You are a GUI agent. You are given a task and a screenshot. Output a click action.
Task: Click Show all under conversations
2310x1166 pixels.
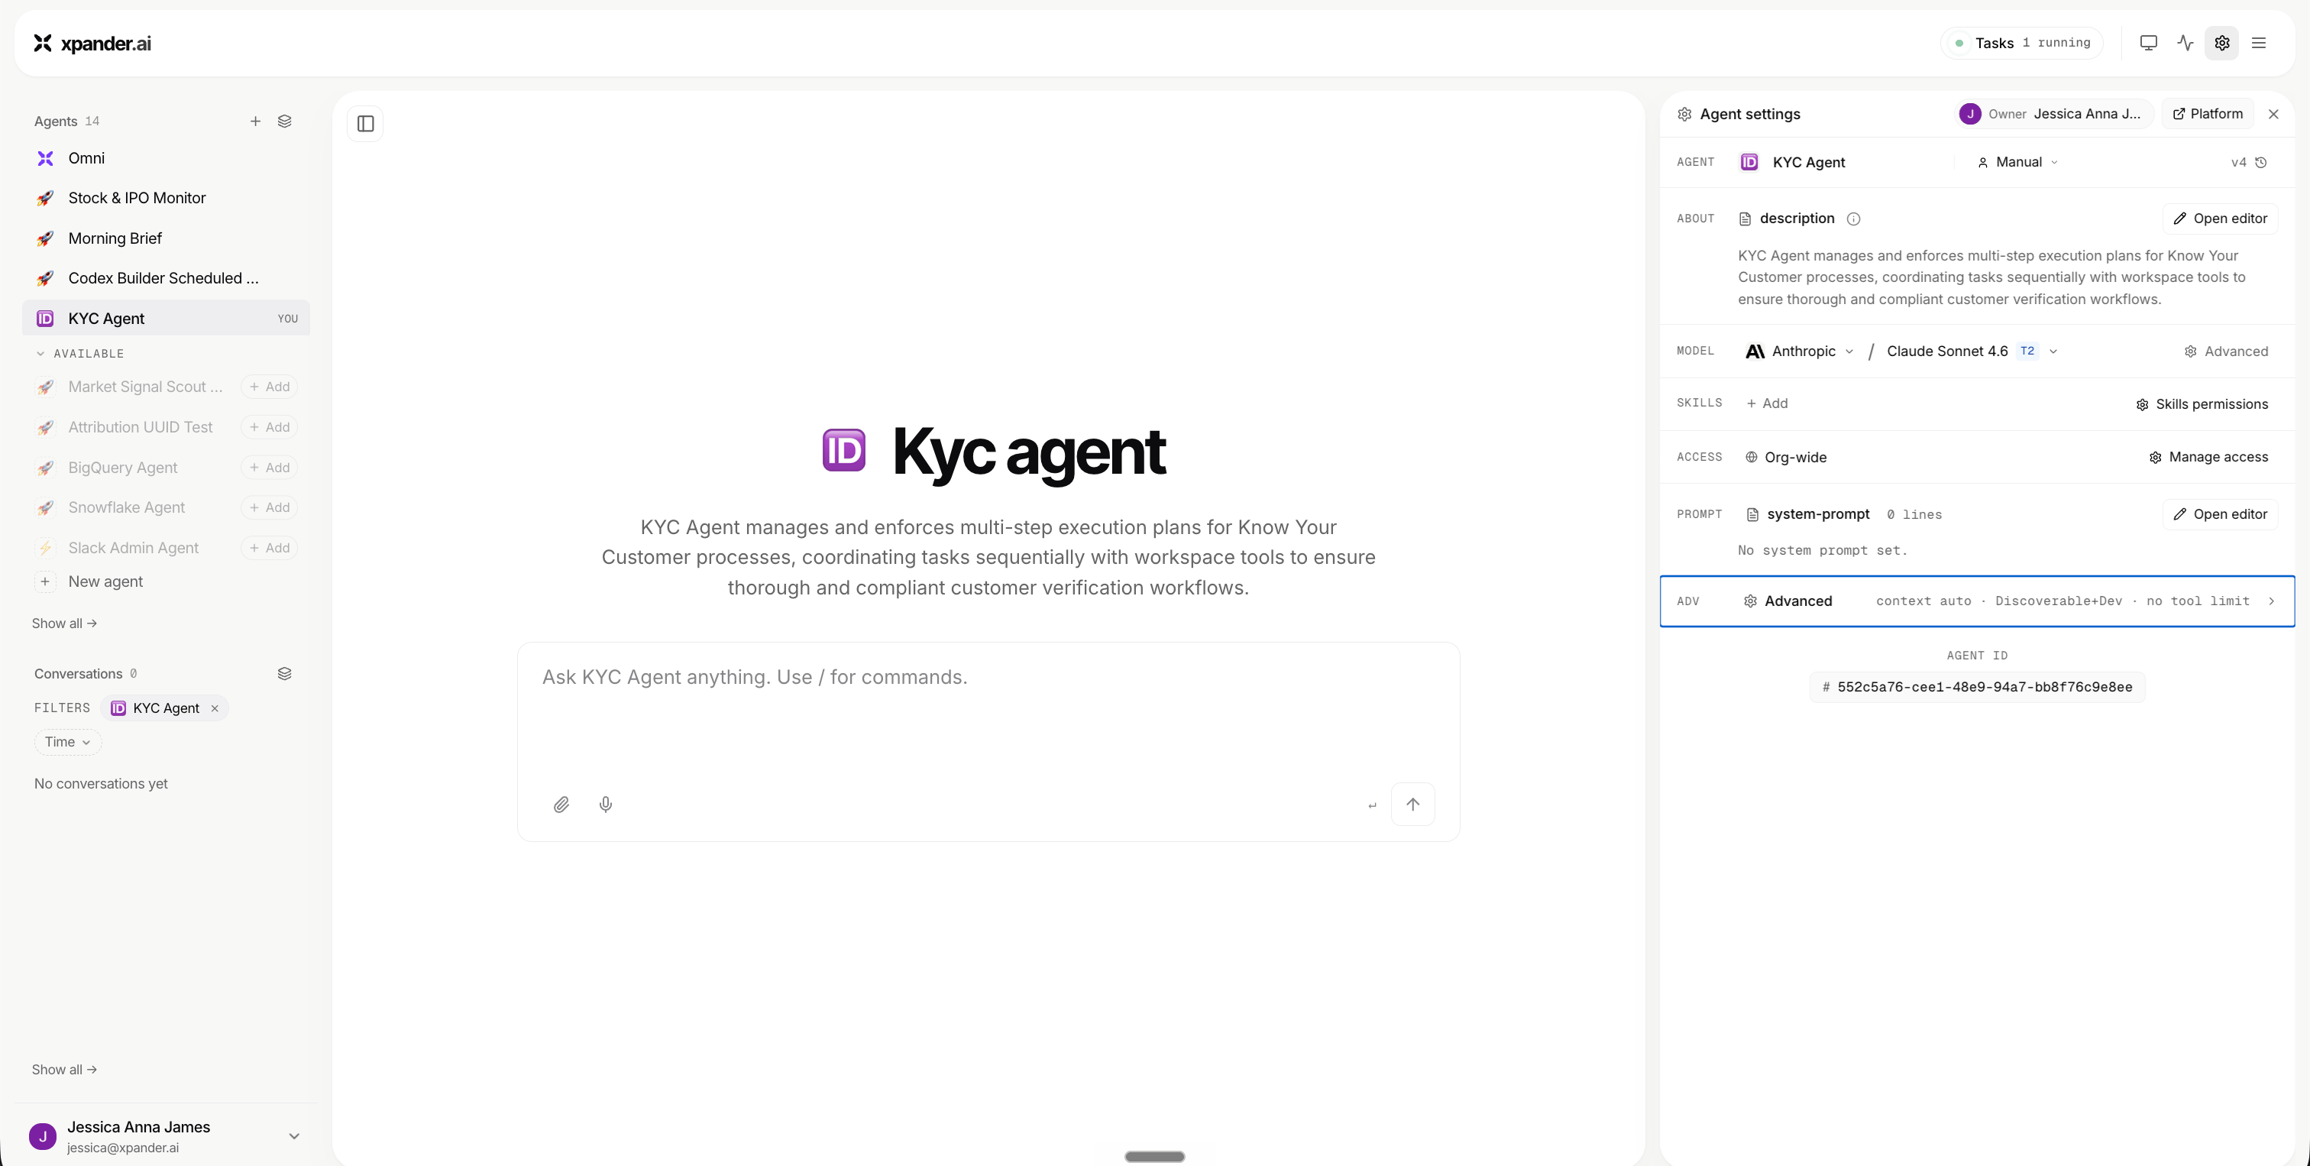coord(63,1070)
